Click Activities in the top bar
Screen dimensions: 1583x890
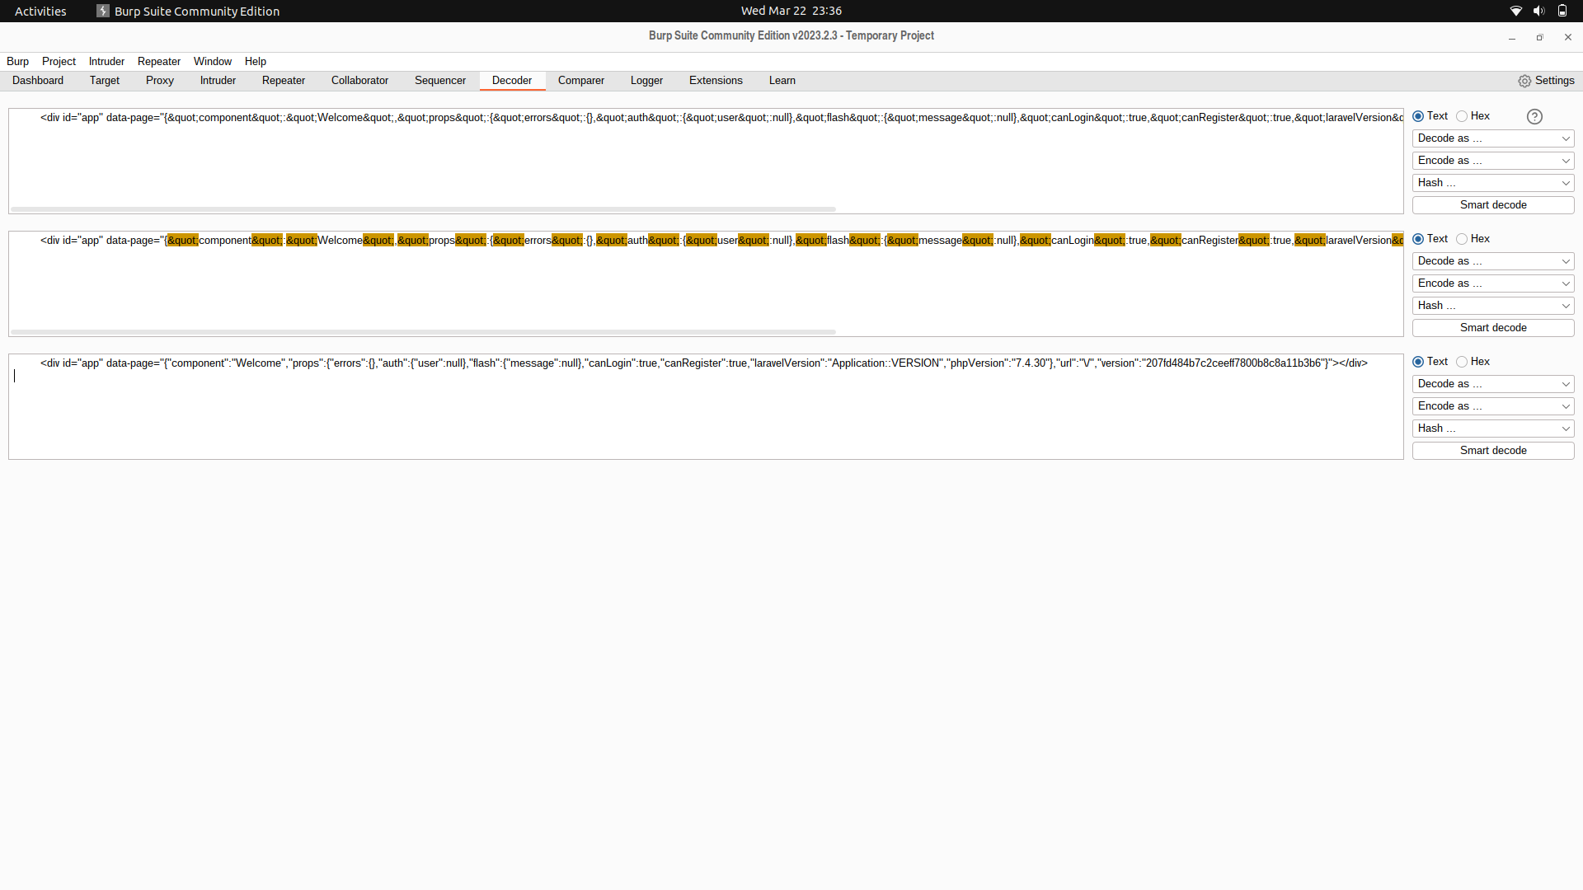[x=40, y=11]
